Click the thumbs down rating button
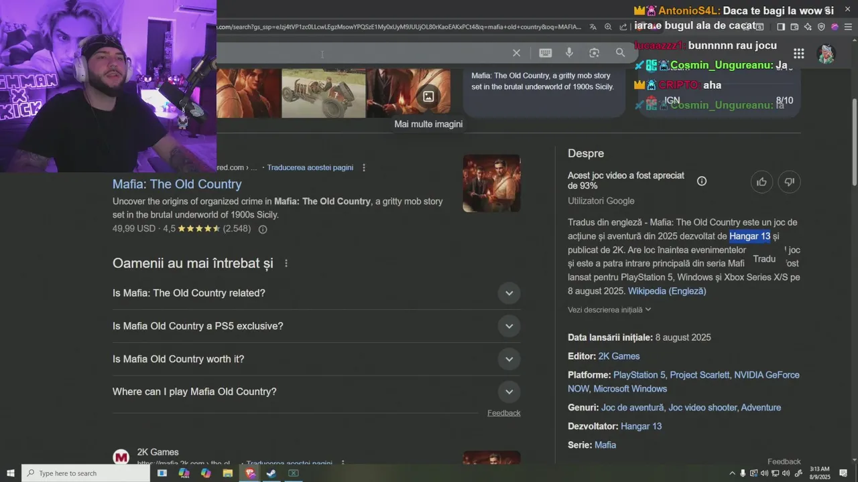 pyautogui.click(x=789, y=181)
